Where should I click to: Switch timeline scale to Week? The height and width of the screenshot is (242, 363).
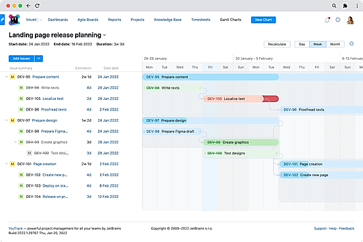pyautogui.click(x=318, y=44)
